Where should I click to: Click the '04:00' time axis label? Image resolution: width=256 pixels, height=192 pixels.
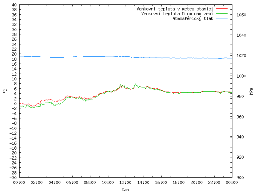pos(54,182)
